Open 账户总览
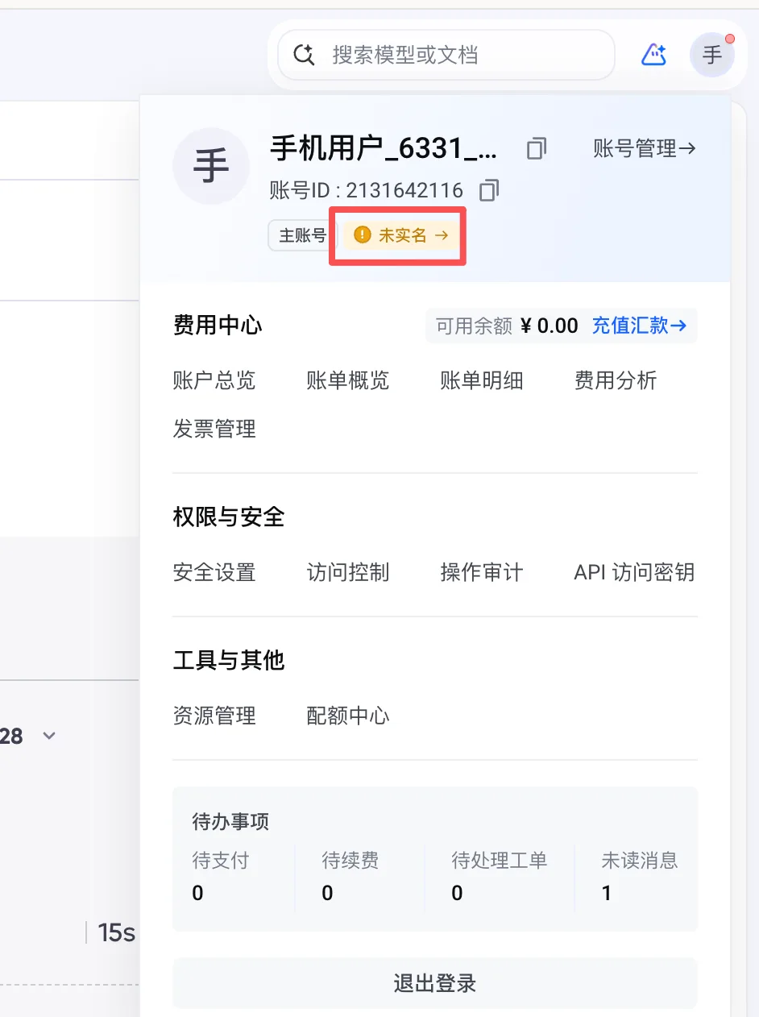 (x=214, y=380)
